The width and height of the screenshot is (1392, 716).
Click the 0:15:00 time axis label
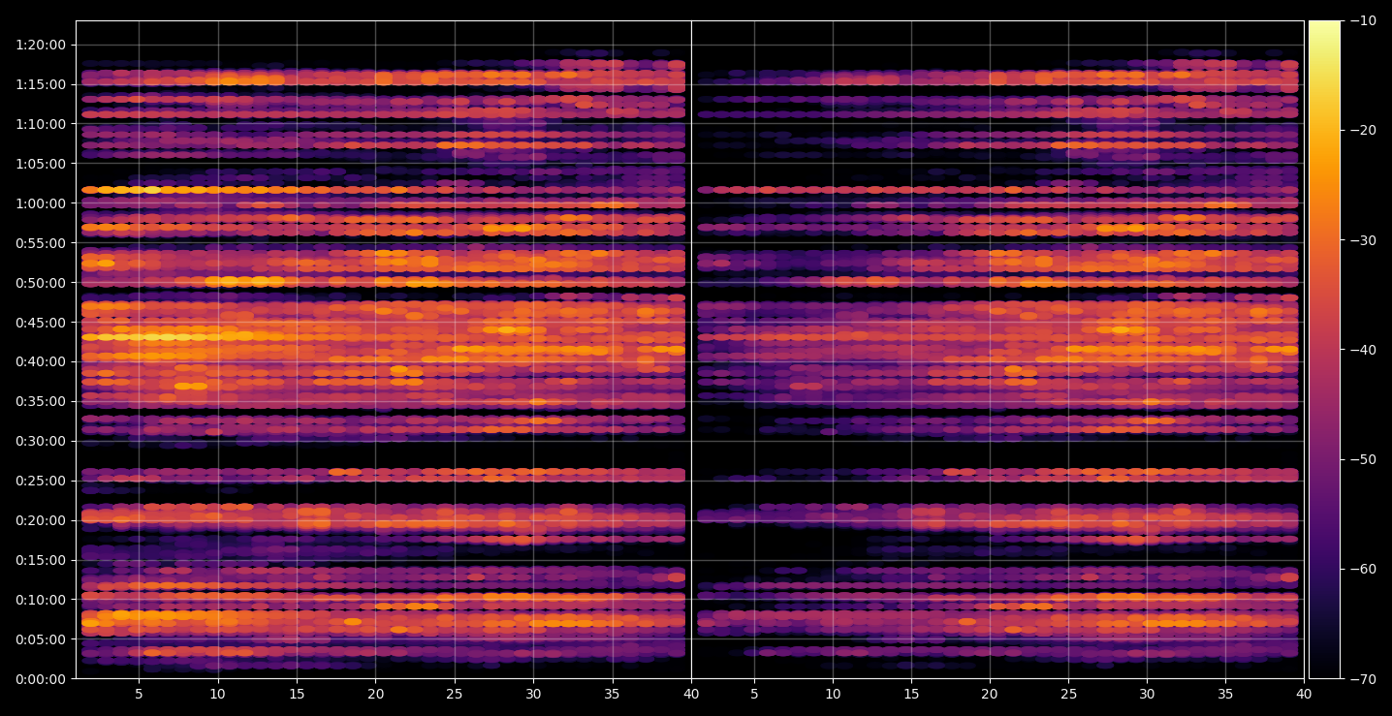pyautogui.click(x=41, y=560)
